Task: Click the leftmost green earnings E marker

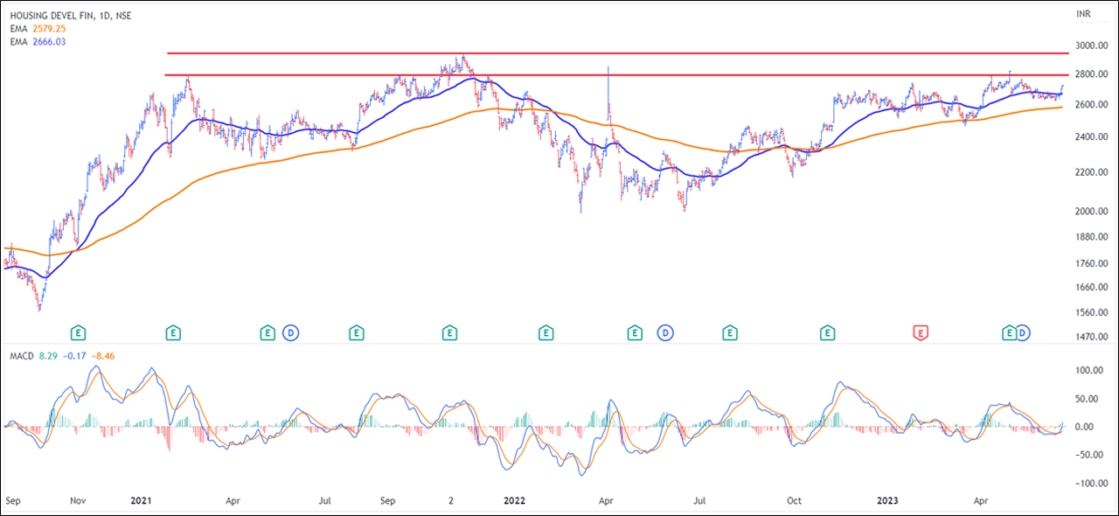Action: (x=79, y=332)
